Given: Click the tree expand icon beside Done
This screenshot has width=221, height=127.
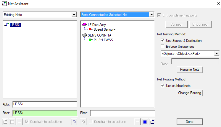Looking at the screenshot, I should (x=152, y=122).
